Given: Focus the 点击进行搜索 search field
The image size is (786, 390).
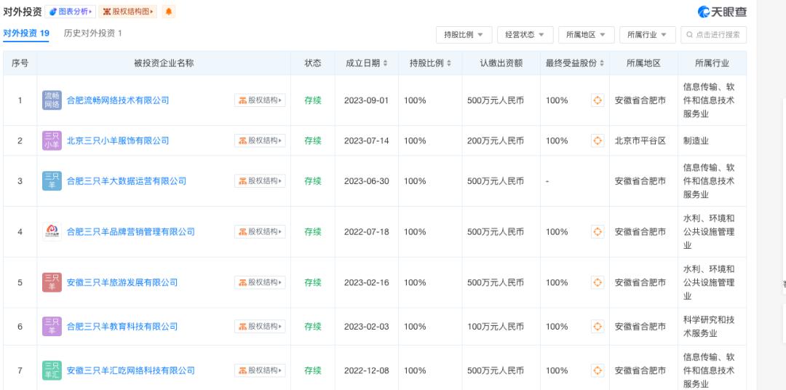Looking at the screenshot, I should point(713,35).
